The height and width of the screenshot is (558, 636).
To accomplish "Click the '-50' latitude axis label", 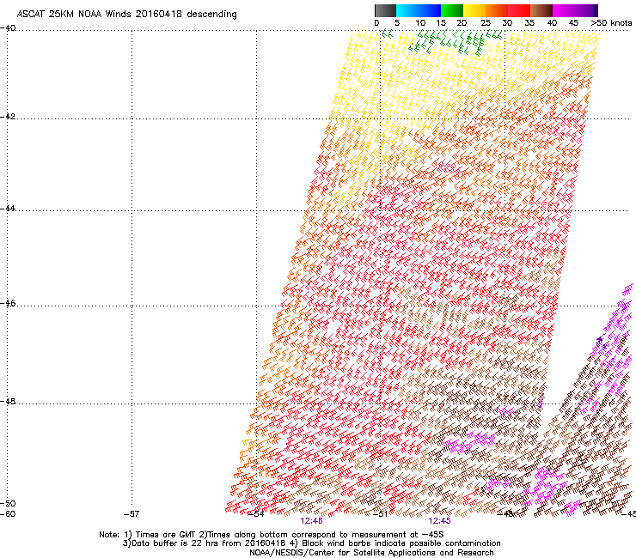I will point(8,503).
